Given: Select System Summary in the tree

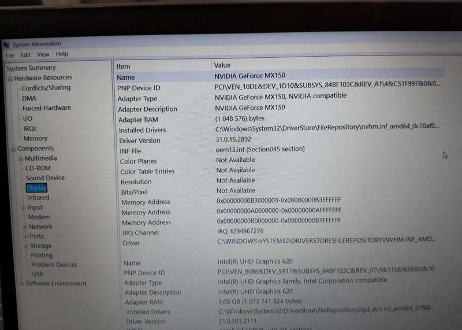Looking at the screenshot, I should (x=31, y=68).
